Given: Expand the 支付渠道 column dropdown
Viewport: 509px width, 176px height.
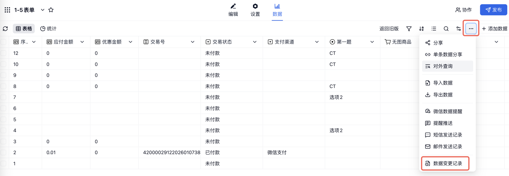Looking at the screenshot, I should 317,42.
